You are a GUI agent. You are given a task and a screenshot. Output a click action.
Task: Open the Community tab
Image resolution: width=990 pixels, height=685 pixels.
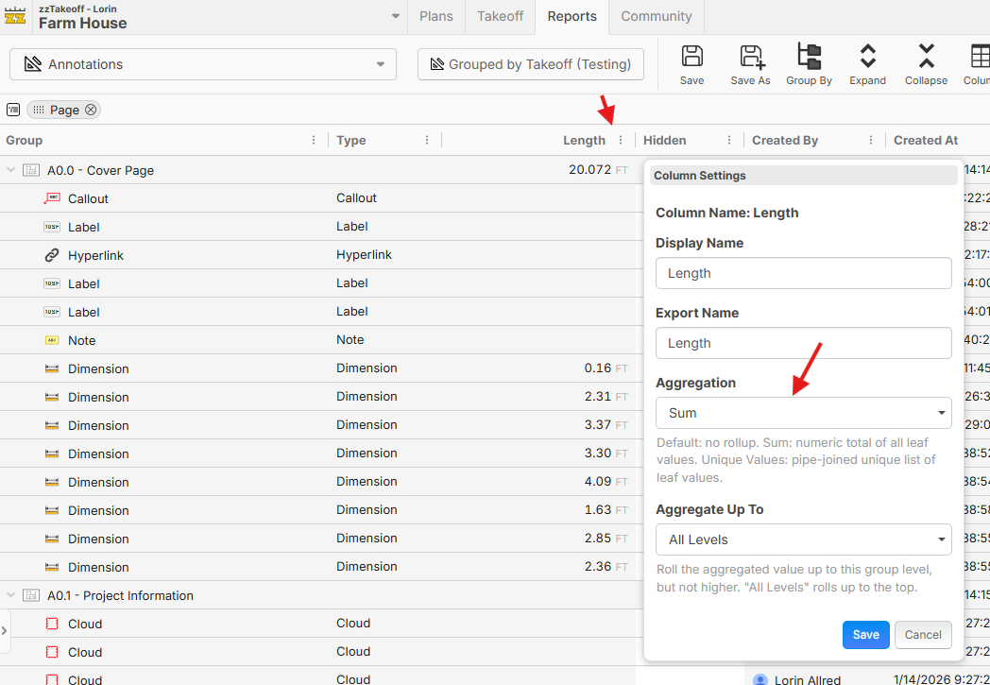click(656, 16)
